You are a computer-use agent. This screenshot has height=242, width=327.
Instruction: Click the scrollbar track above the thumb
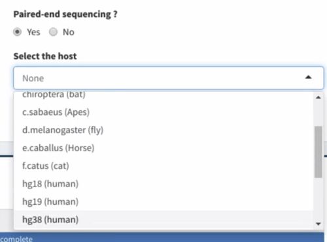click(x=318, y=113)
